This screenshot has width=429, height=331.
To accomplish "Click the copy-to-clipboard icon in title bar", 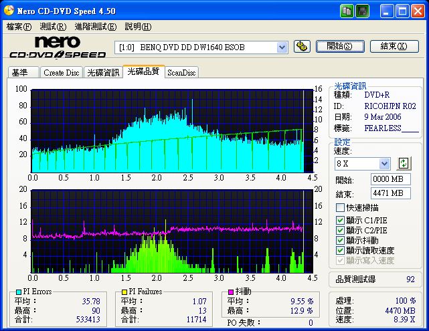I will 347,11.
